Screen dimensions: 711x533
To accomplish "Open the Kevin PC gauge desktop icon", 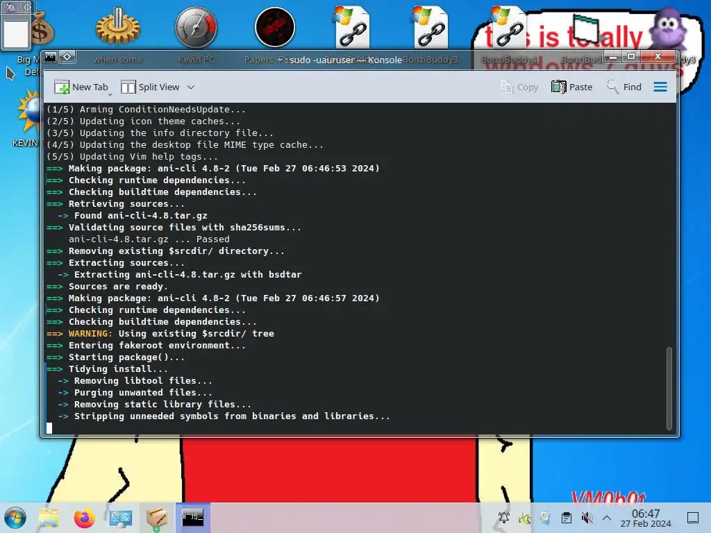I will click(196, 27).
